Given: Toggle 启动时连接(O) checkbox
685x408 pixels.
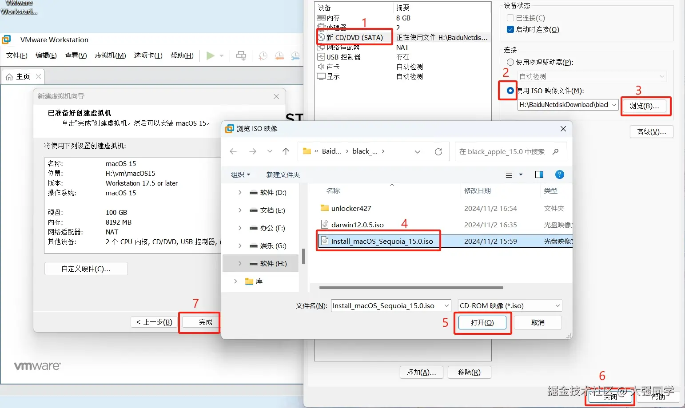Looking at the screenshot, I should coord(510,29).
